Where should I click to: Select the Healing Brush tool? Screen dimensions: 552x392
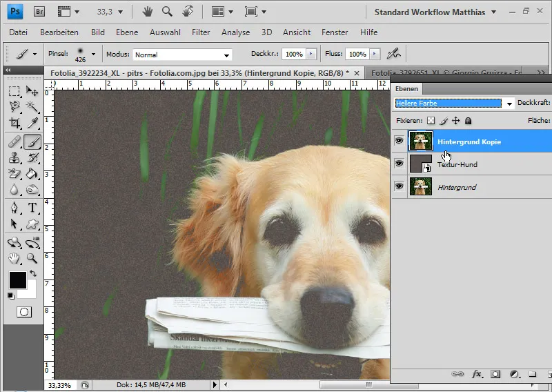(14, 142)
